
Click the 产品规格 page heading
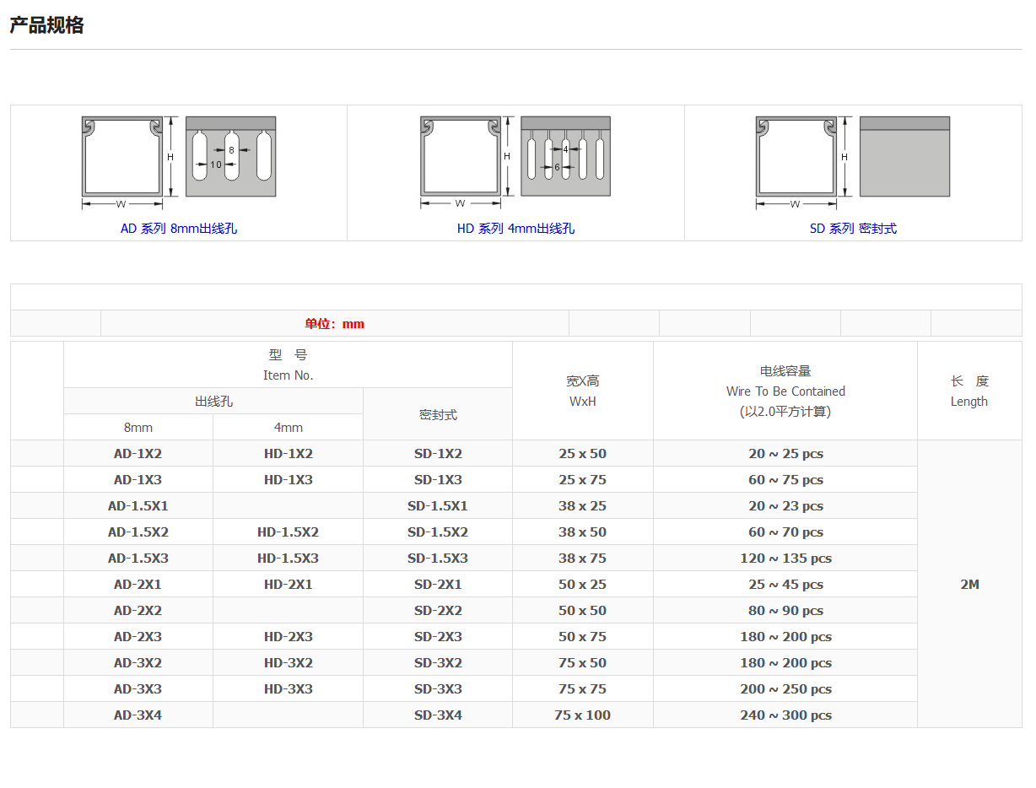pos(46,25)
